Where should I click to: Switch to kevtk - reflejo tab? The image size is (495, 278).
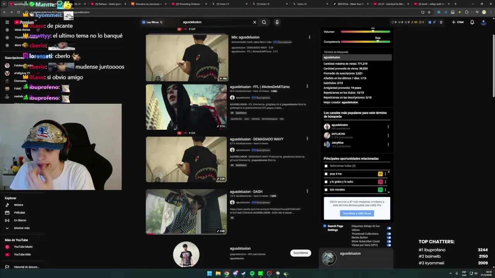tap(431, 4)
